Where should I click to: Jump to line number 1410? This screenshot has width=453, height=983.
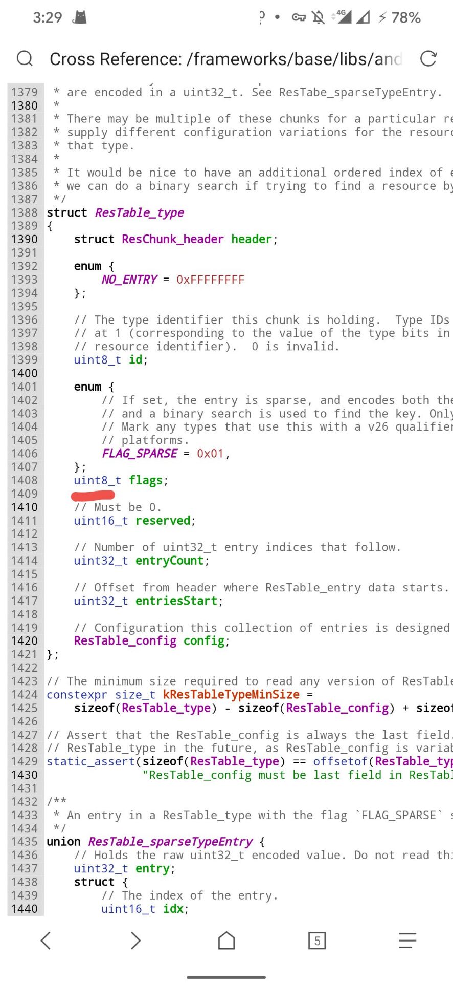(x=25, y=507)
